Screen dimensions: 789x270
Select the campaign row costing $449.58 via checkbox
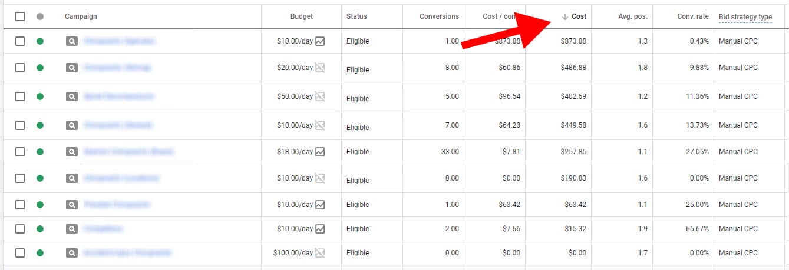pos(20,125)
